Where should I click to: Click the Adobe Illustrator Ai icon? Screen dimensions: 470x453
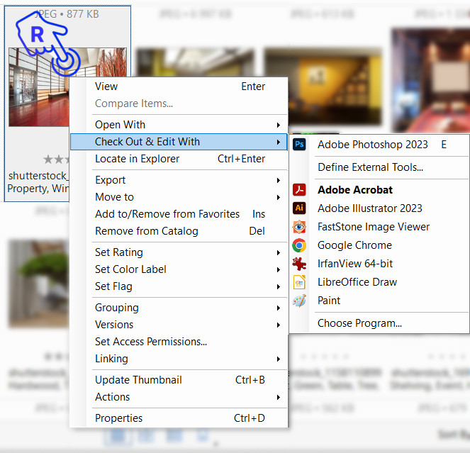(299, 208)
